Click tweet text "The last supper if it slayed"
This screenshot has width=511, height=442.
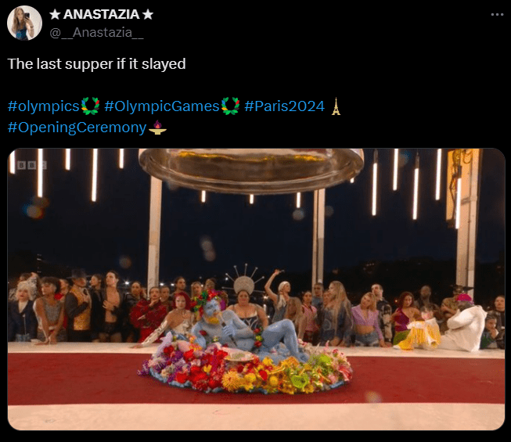96,64
